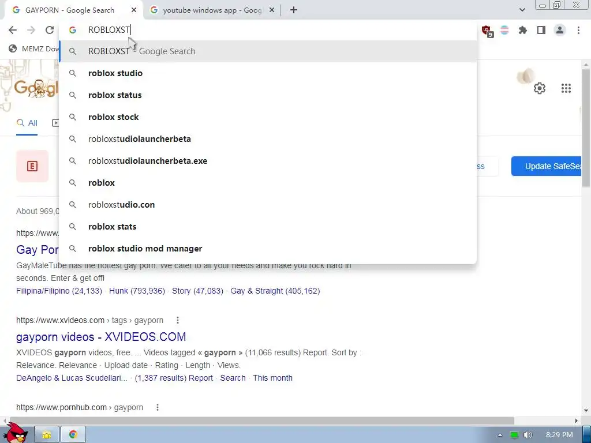Open the file explorer taskbar icon

47,435
